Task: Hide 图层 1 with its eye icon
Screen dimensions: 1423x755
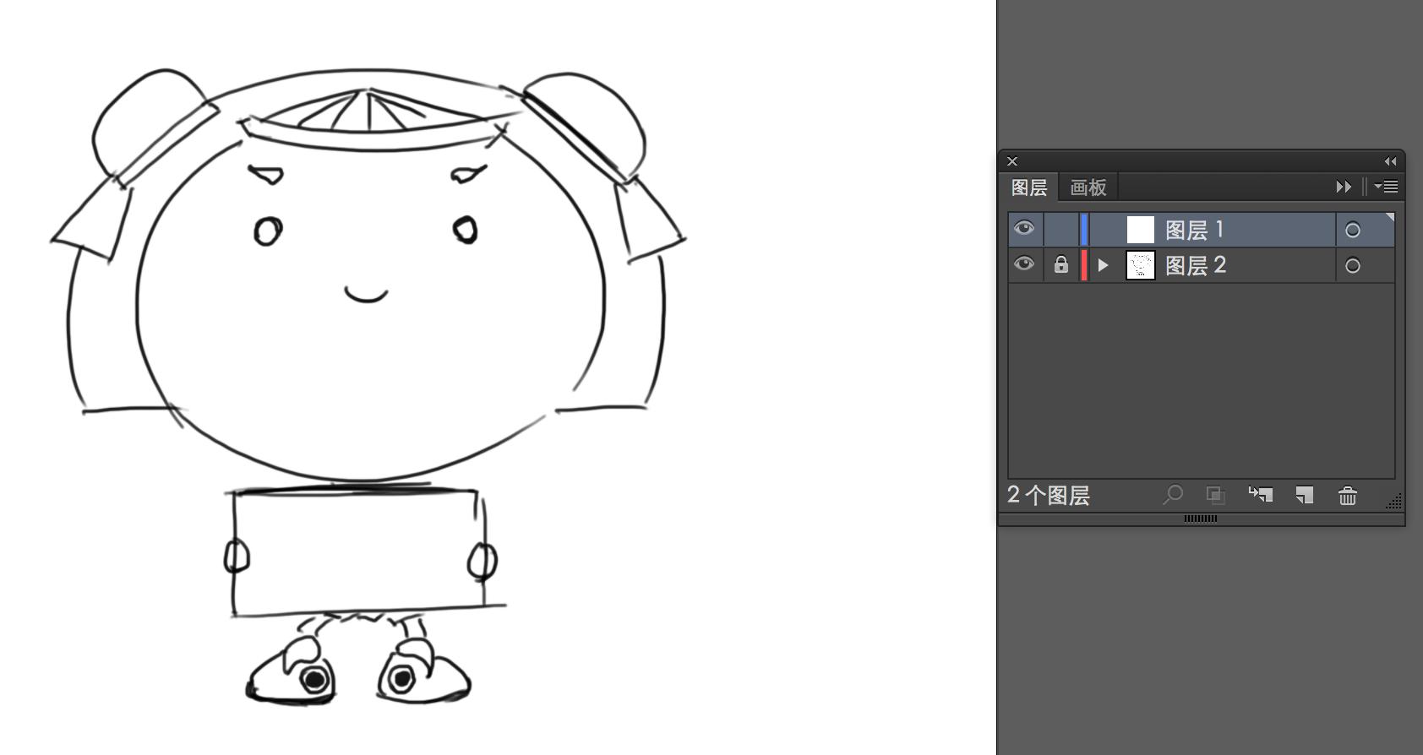Action: (1024, 229)
